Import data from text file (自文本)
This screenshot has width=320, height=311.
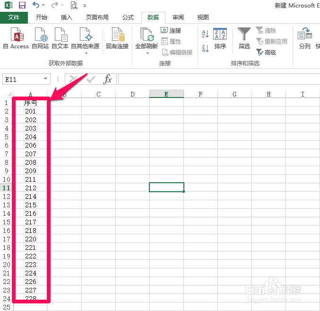pyautogui.click(x=60, y=38)
